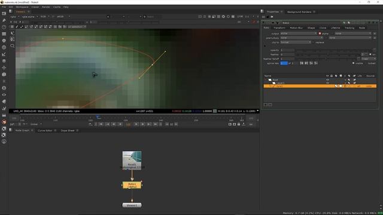Screen dimensions: 383x215
Task: Select the Bezier pen tool in viewer
Action: click(x=12, y=39)
